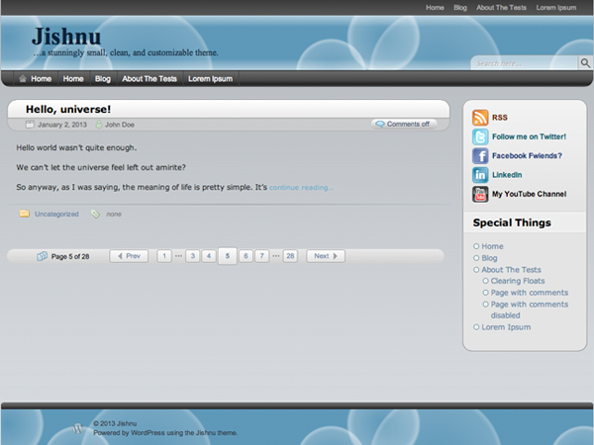Open Page with comments sub-page link

530,293
